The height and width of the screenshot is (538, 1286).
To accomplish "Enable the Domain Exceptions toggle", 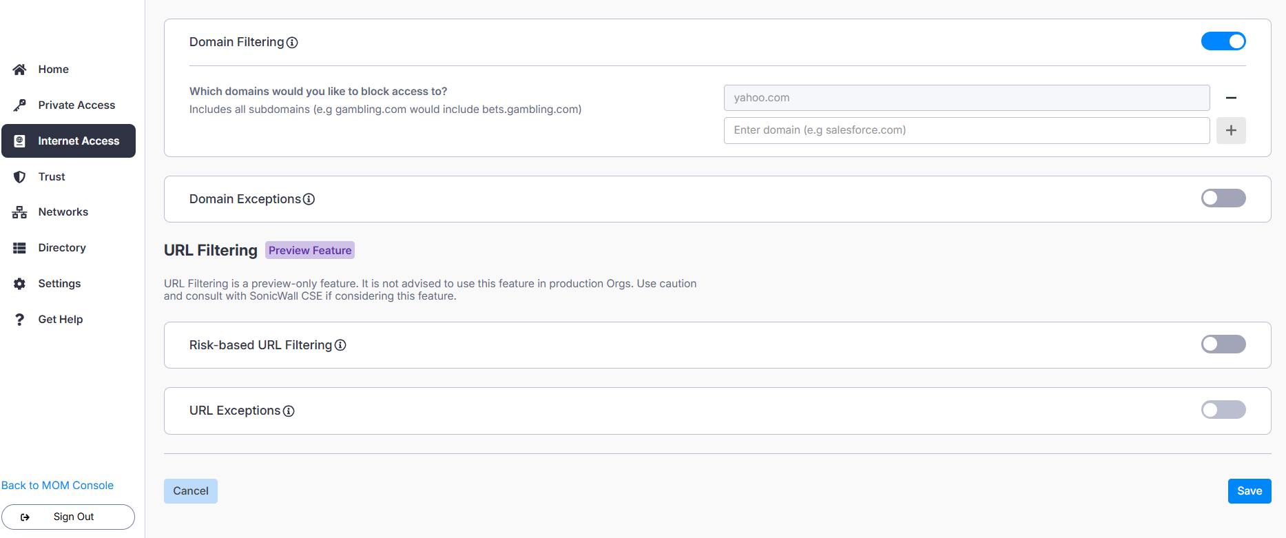I will point(1223,198).
